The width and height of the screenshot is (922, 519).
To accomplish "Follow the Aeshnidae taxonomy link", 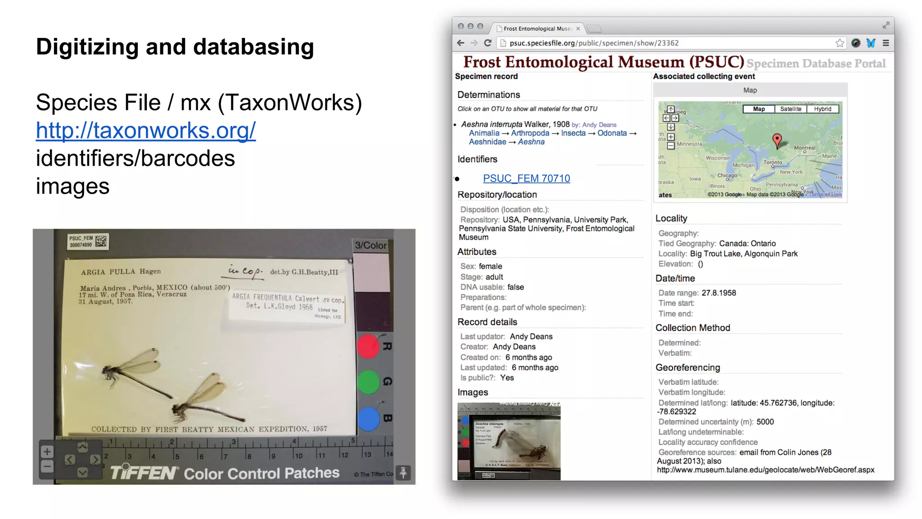I will 487,142.
